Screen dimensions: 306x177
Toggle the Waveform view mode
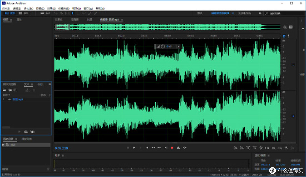[x=10, y=14]
